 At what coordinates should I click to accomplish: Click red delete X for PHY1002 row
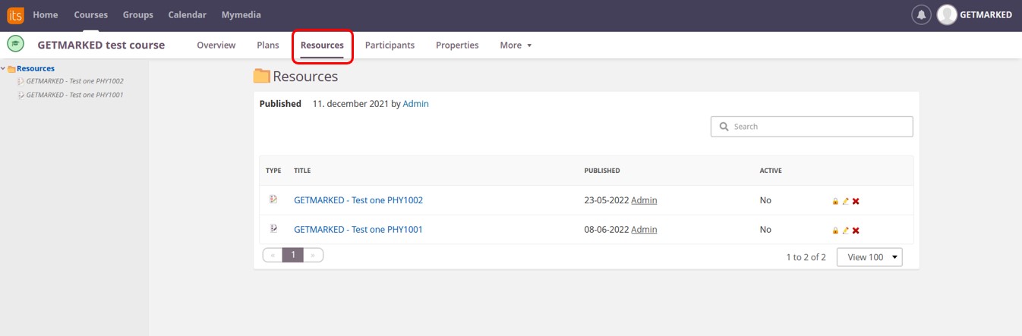(856, 201)
